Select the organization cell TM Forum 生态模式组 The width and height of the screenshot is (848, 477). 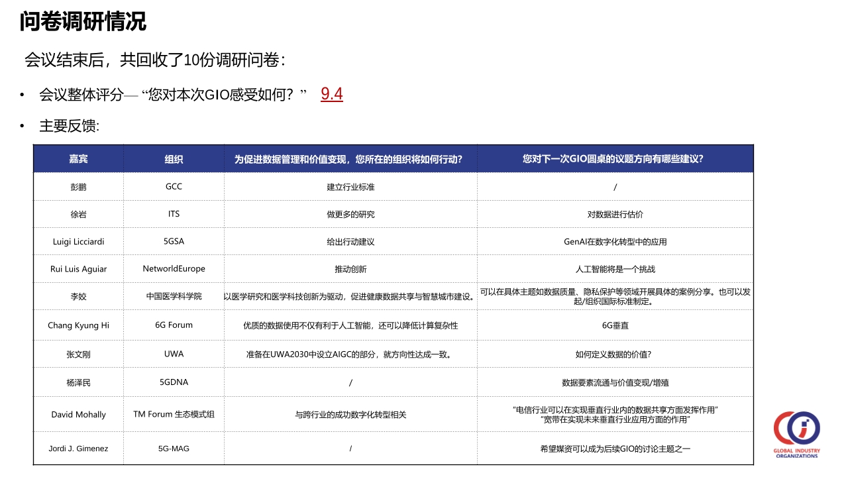174,415
